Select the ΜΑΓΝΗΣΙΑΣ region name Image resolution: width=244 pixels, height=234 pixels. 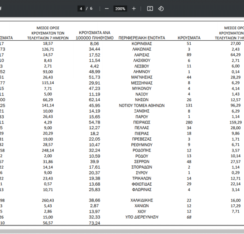click(142, 77)
